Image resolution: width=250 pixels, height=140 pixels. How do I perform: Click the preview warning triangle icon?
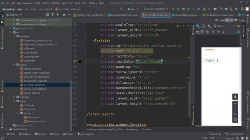pyautogui.click(x=239, y=26)
